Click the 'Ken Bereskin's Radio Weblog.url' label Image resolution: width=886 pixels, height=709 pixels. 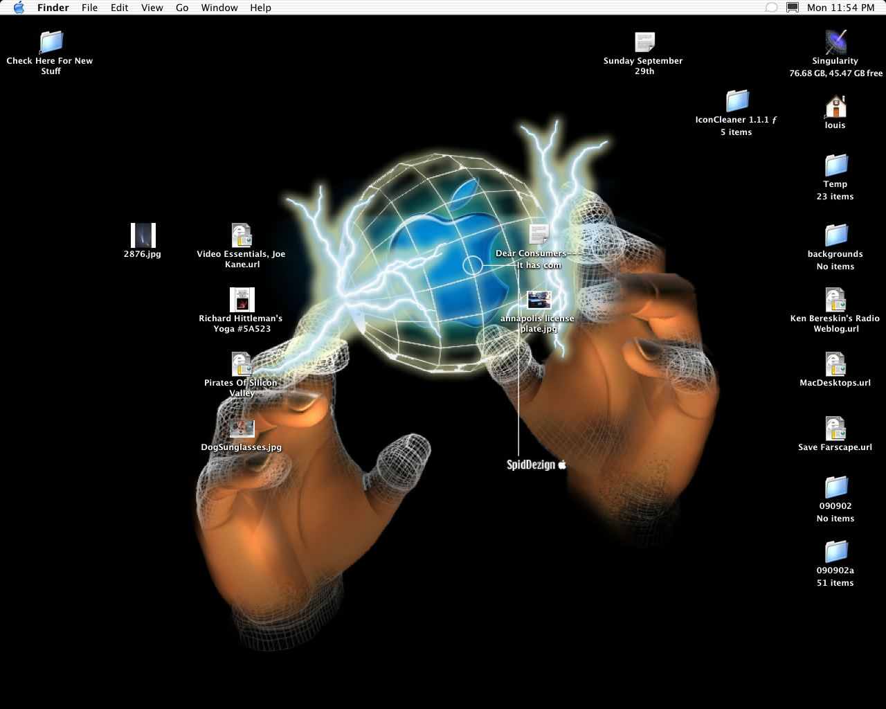click(x=835, y=323)
